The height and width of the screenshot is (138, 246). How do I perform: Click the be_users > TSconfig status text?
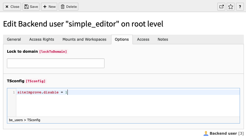pos(25,120)
